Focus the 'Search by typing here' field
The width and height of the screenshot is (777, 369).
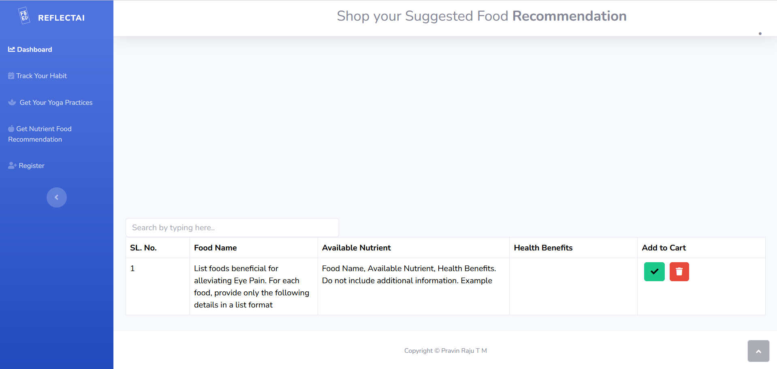[232, 227]
